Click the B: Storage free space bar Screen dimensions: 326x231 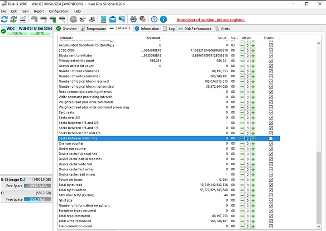coord(38,186)
